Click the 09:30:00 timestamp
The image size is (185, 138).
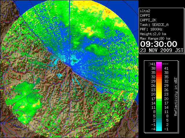pos(159,44)
